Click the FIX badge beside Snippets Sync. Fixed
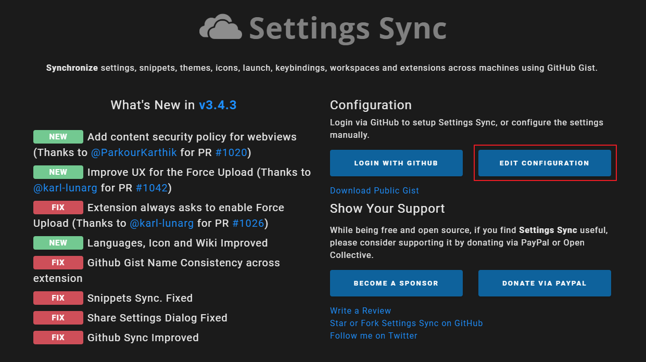 [58, 298]
